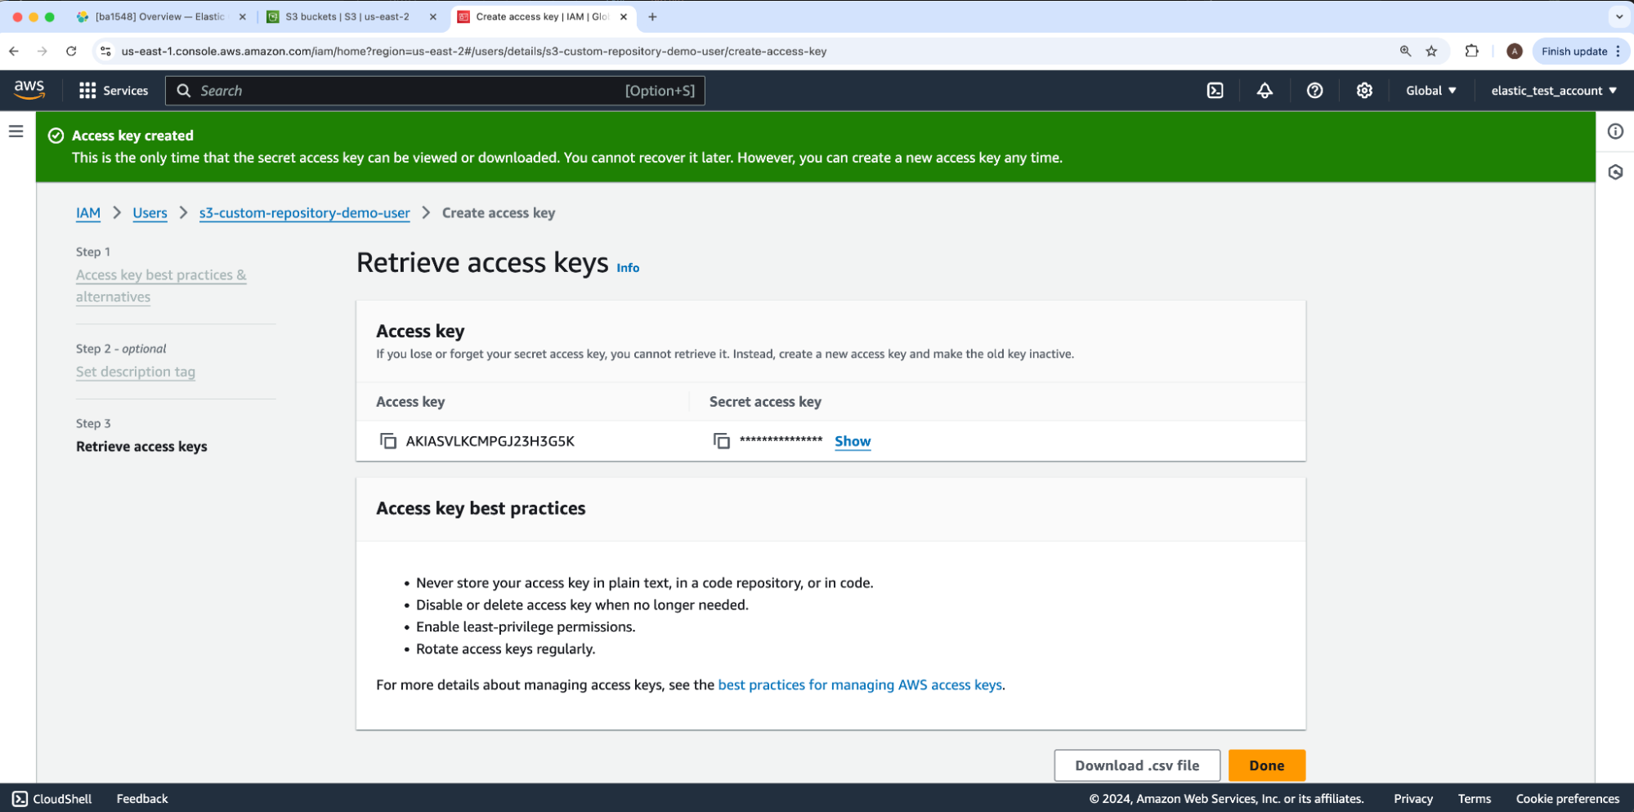Open the left hamburger navigation menu
The height and width of the screenshot is (812, 1634).
[16, 132]
